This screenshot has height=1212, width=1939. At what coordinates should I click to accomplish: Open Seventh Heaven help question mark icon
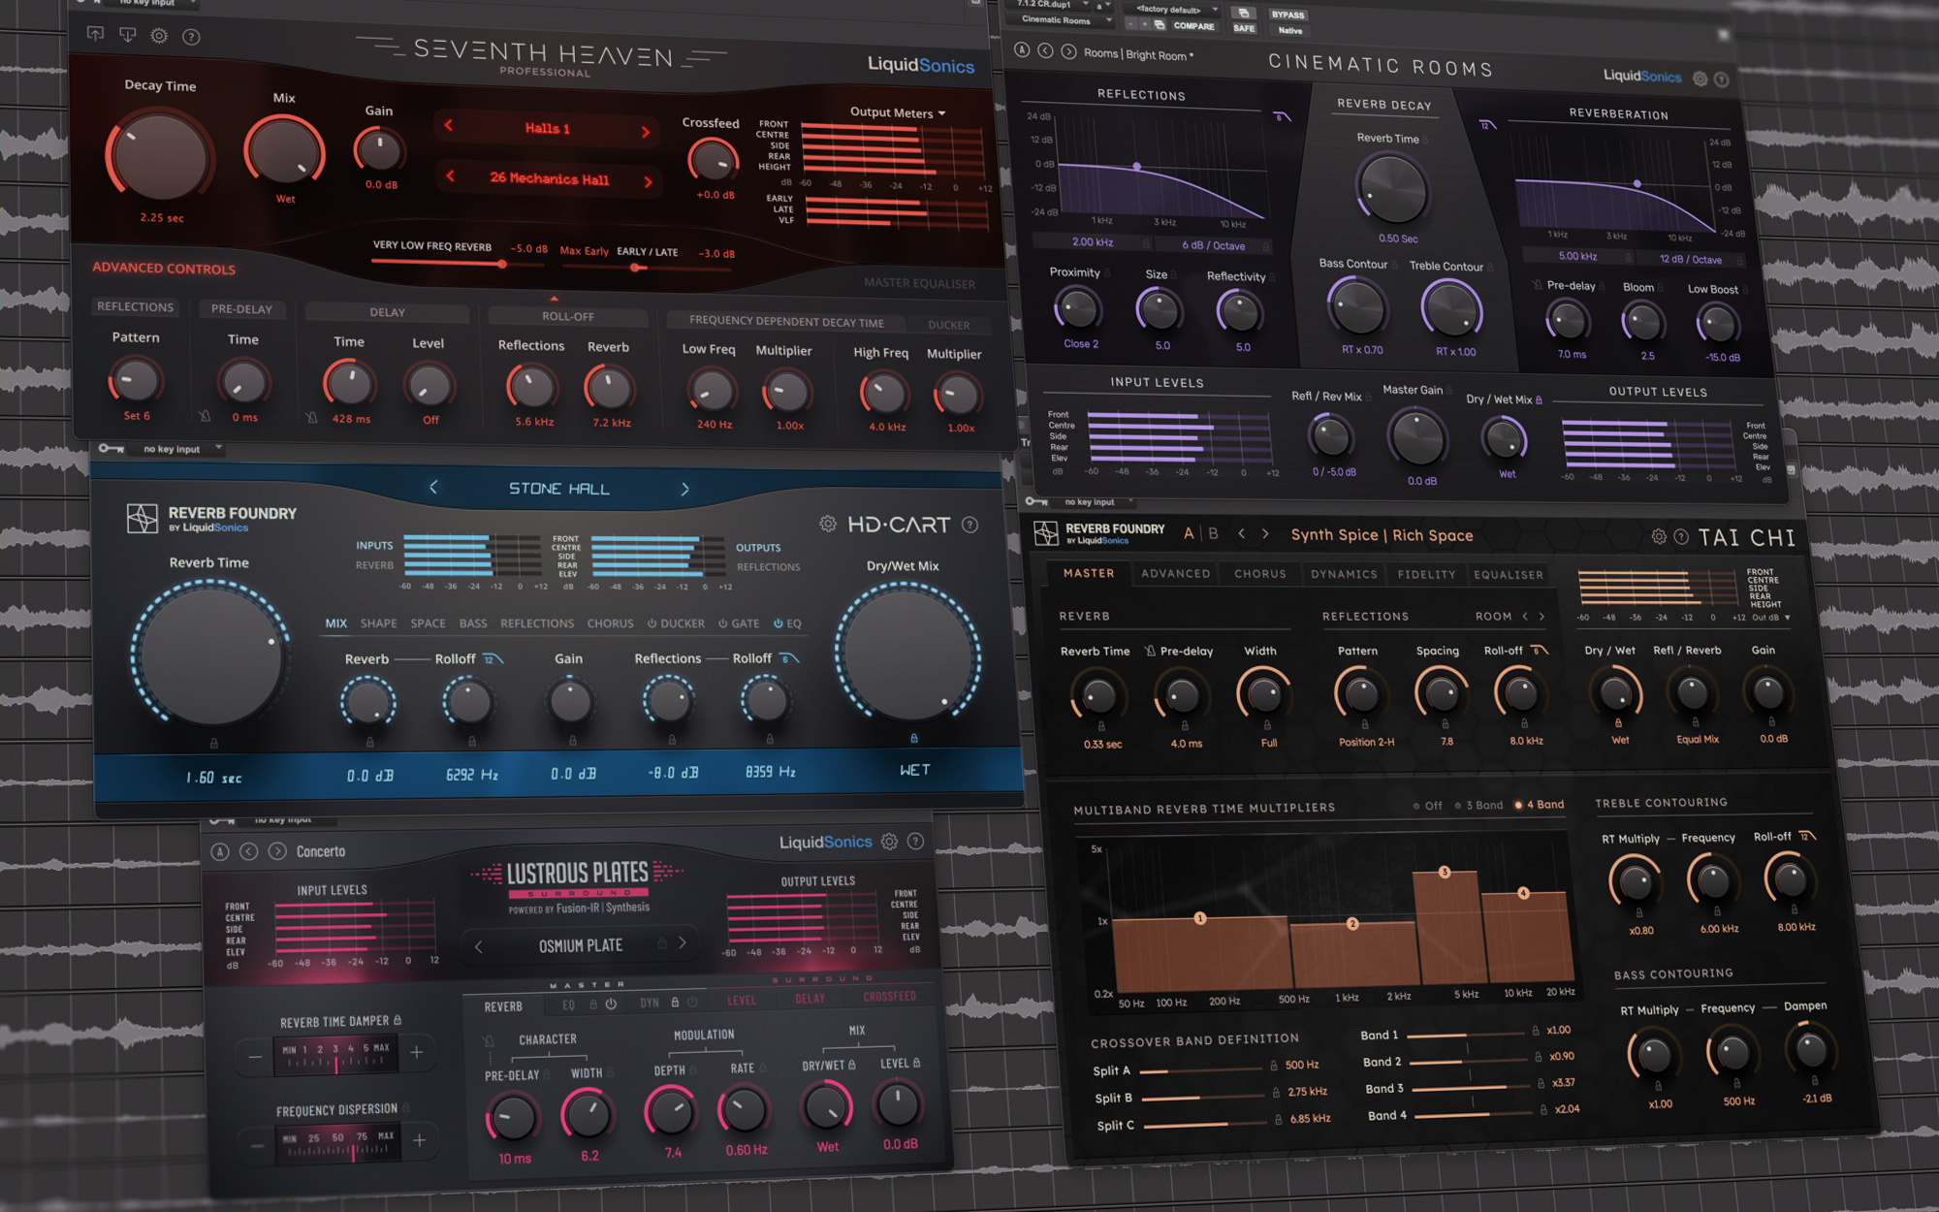pyautogui.click(x=192, y=37)
